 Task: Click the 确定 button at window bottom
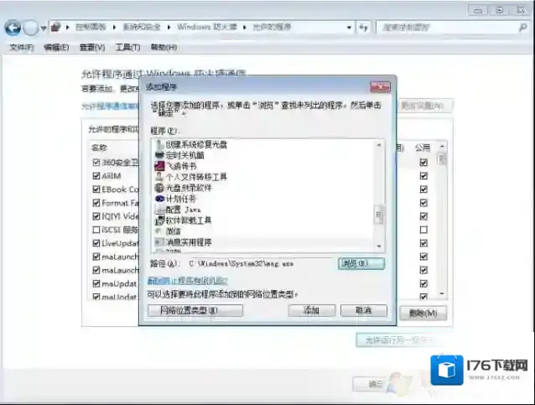pyautogui.click(x=376, y=385)
